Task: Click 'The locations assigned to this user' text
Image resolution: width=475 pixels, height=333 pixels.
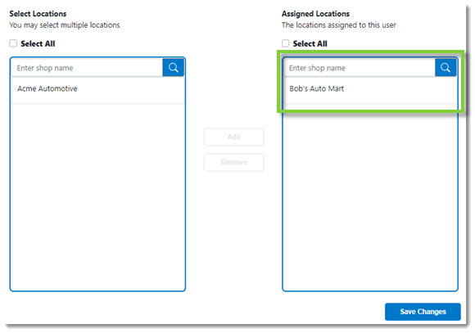Action: (x=339, y=25)
